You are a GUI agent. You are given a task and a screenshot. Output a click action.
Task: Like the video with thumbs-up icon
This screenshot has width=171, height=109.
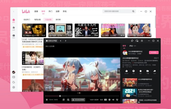pos(127,71)
